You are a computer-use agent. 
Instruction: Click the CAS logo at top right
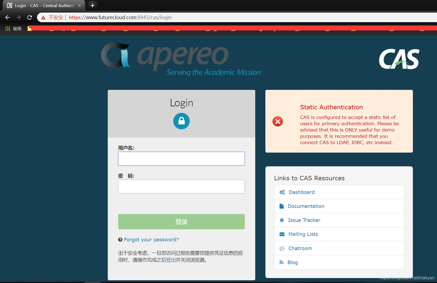point(399,59)
